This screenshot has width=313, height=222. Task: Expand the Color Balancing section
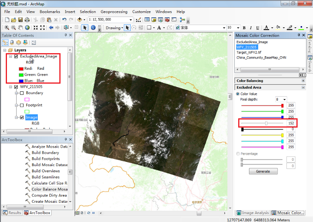tap(303, 81)
